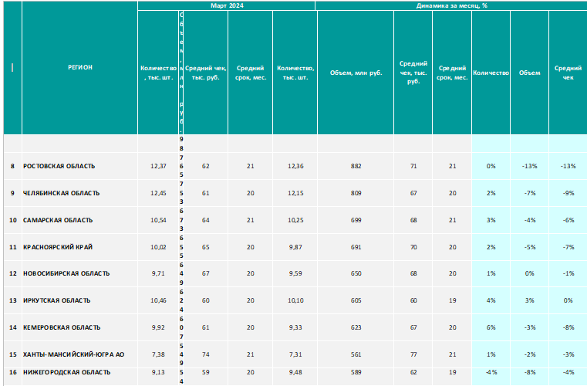The width and height of the screenshot is (587, 386).
Task: Pick the quantity cell 9,87
Action: click(x=295, y=247)
